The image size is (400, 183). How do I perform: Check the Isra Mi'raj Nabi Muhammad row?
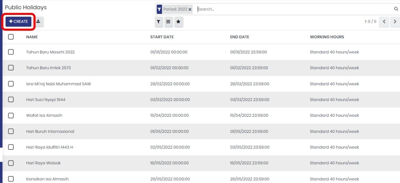click(x=11, y=84)
